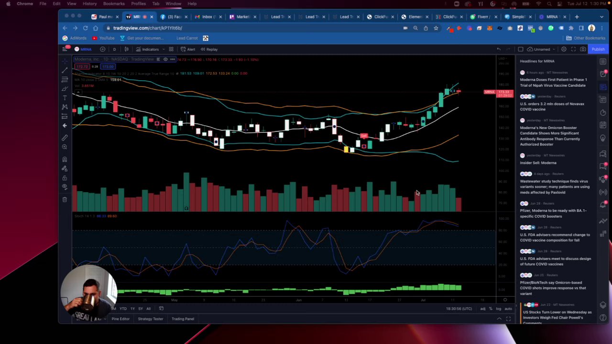612x344 pixels.
Task: Open the Unnamed layout dropdown
Action: 542,49
